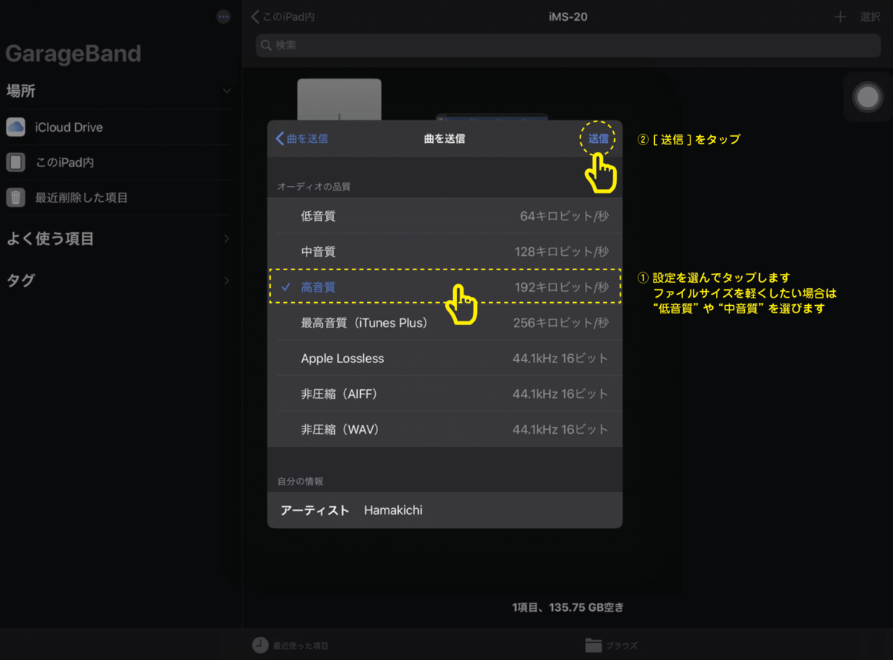Select the checked 高音質 quality option
The image size is (893, 660).
click(x=445, y=287)
